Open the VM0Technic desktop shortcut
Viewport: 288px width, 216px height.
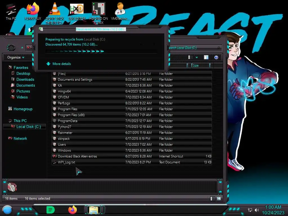[120, 11]
